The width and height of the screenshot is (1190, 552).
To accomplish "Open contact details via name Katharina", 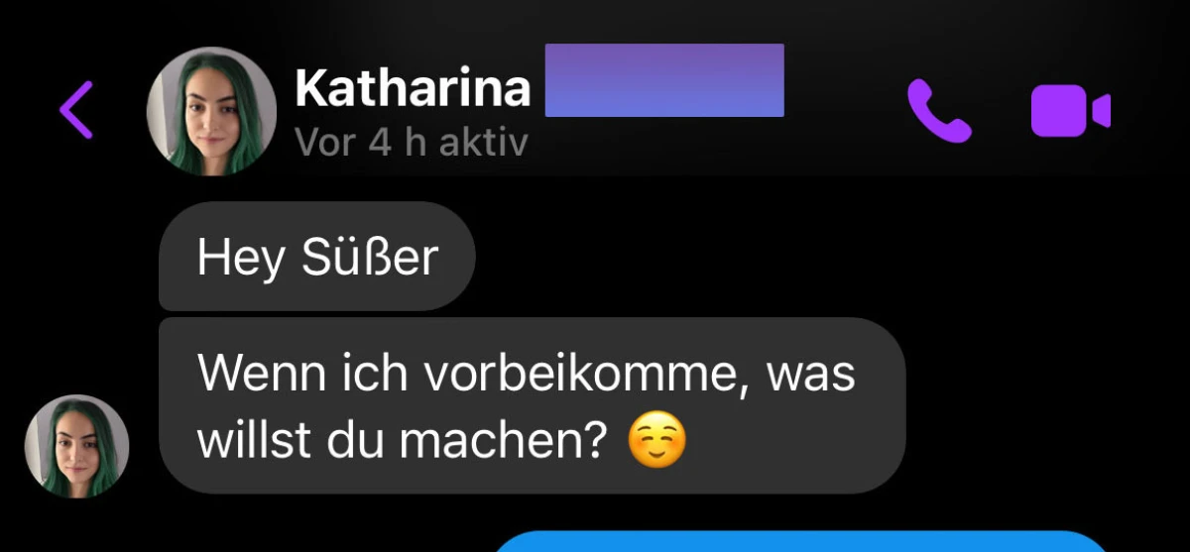I will [x=413, y=89].
